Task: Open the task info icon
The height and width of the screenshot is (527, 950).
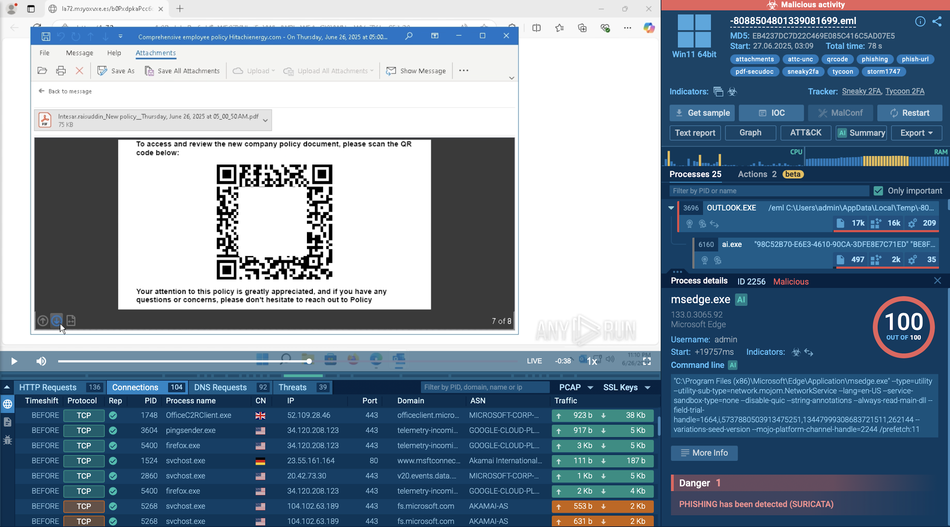Action: pos(920,22)
